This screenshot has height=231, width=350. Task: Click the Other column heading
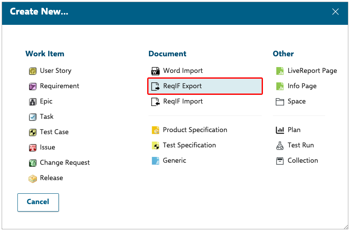click(283, 54)
